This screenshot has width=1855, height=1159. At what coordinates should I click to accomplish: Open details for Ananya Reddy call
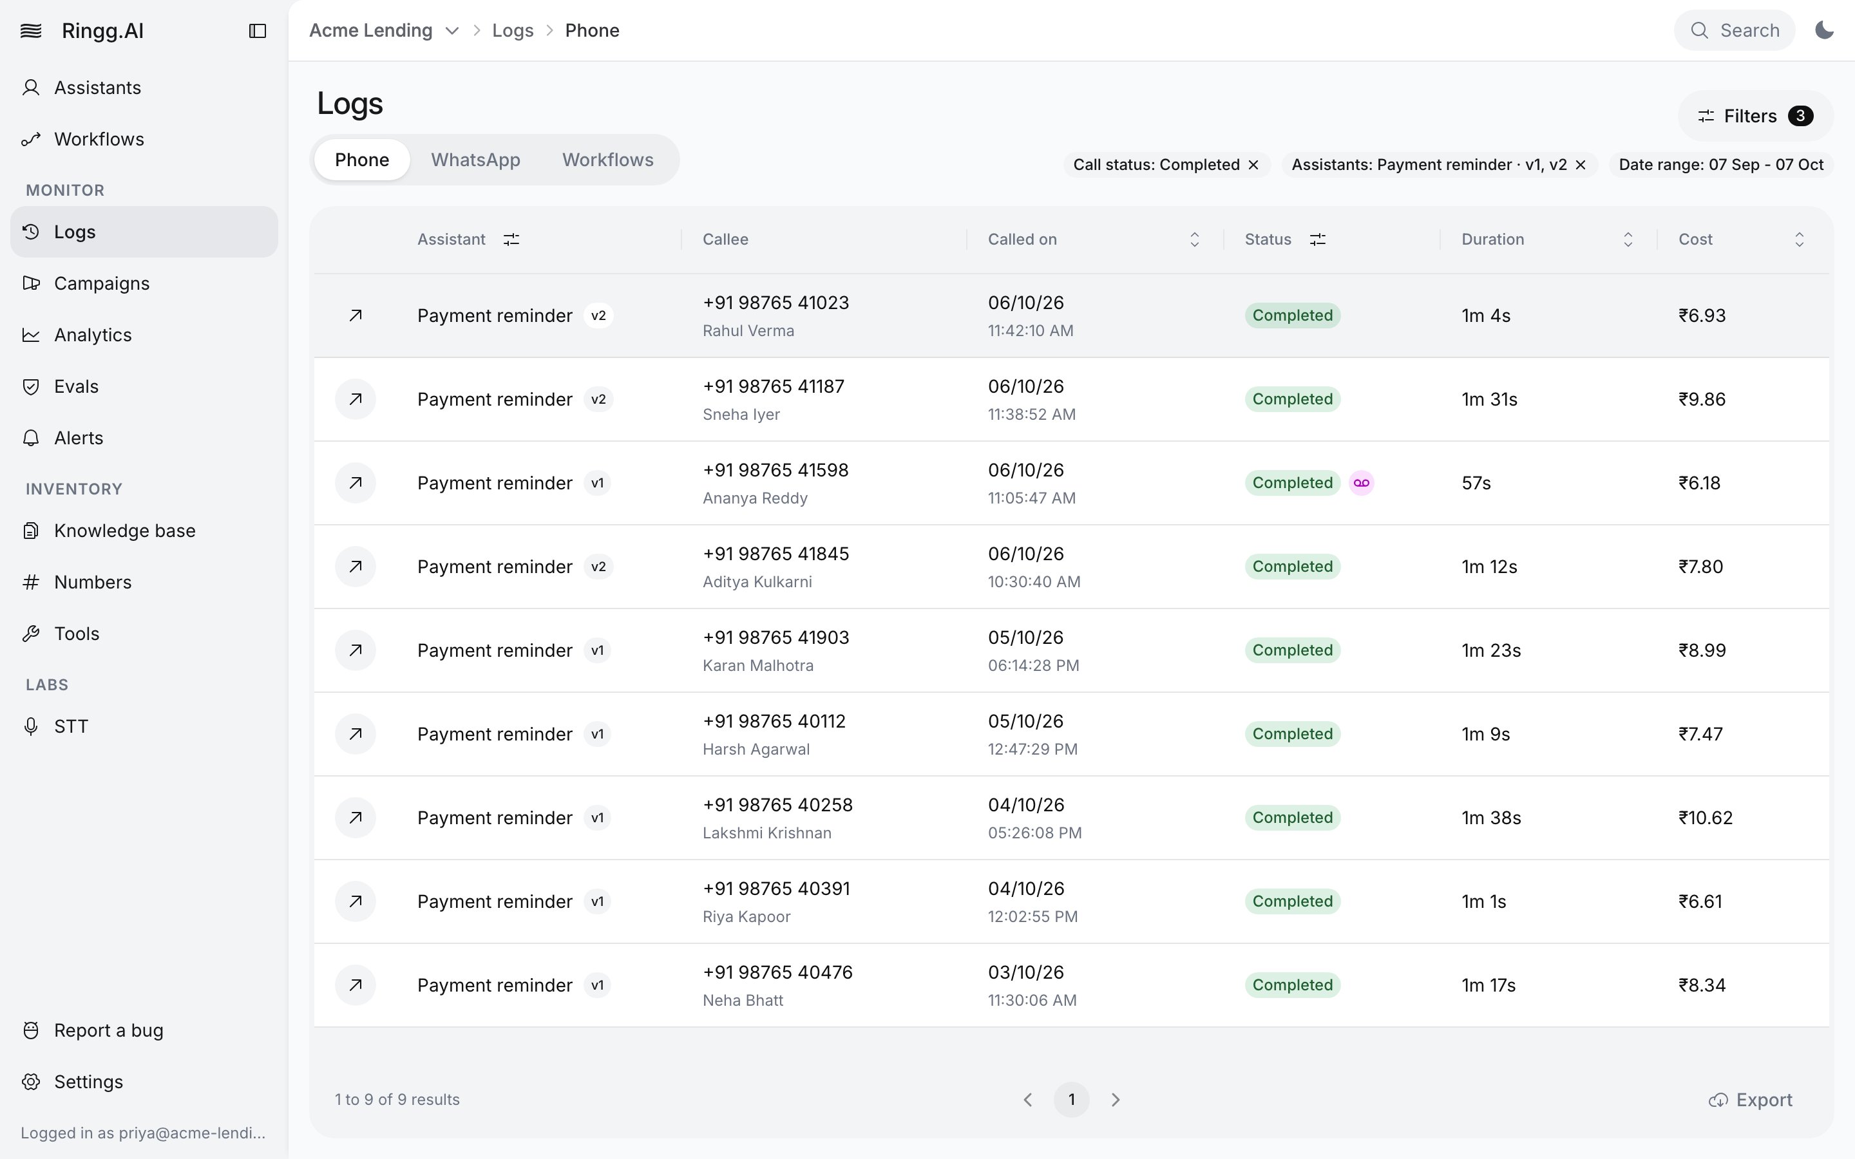point(356,482)
